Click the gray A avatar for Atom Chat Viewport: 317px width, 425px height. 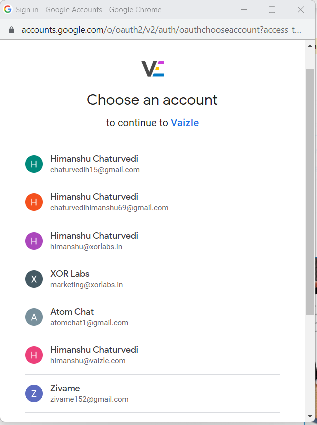tap(34, 317)
